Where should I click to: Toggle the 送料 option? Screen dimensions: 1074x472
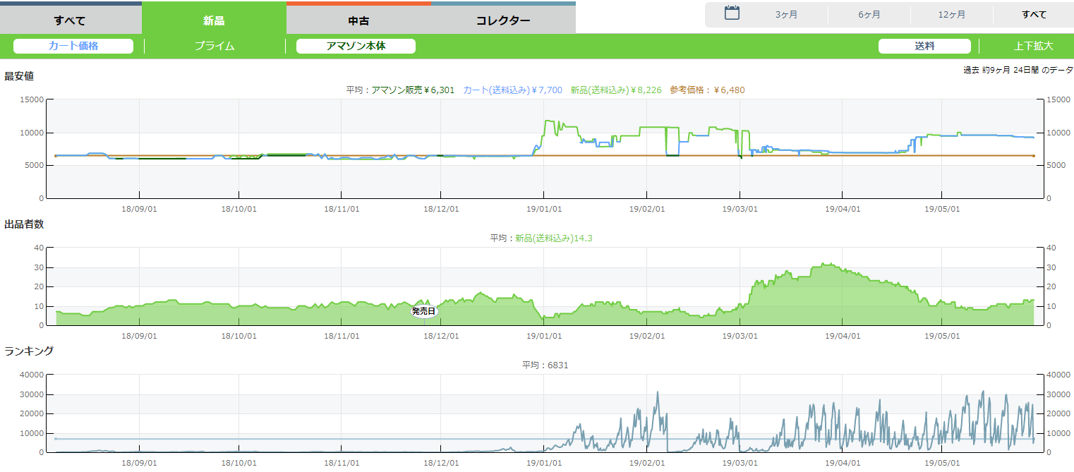[924, 46]
